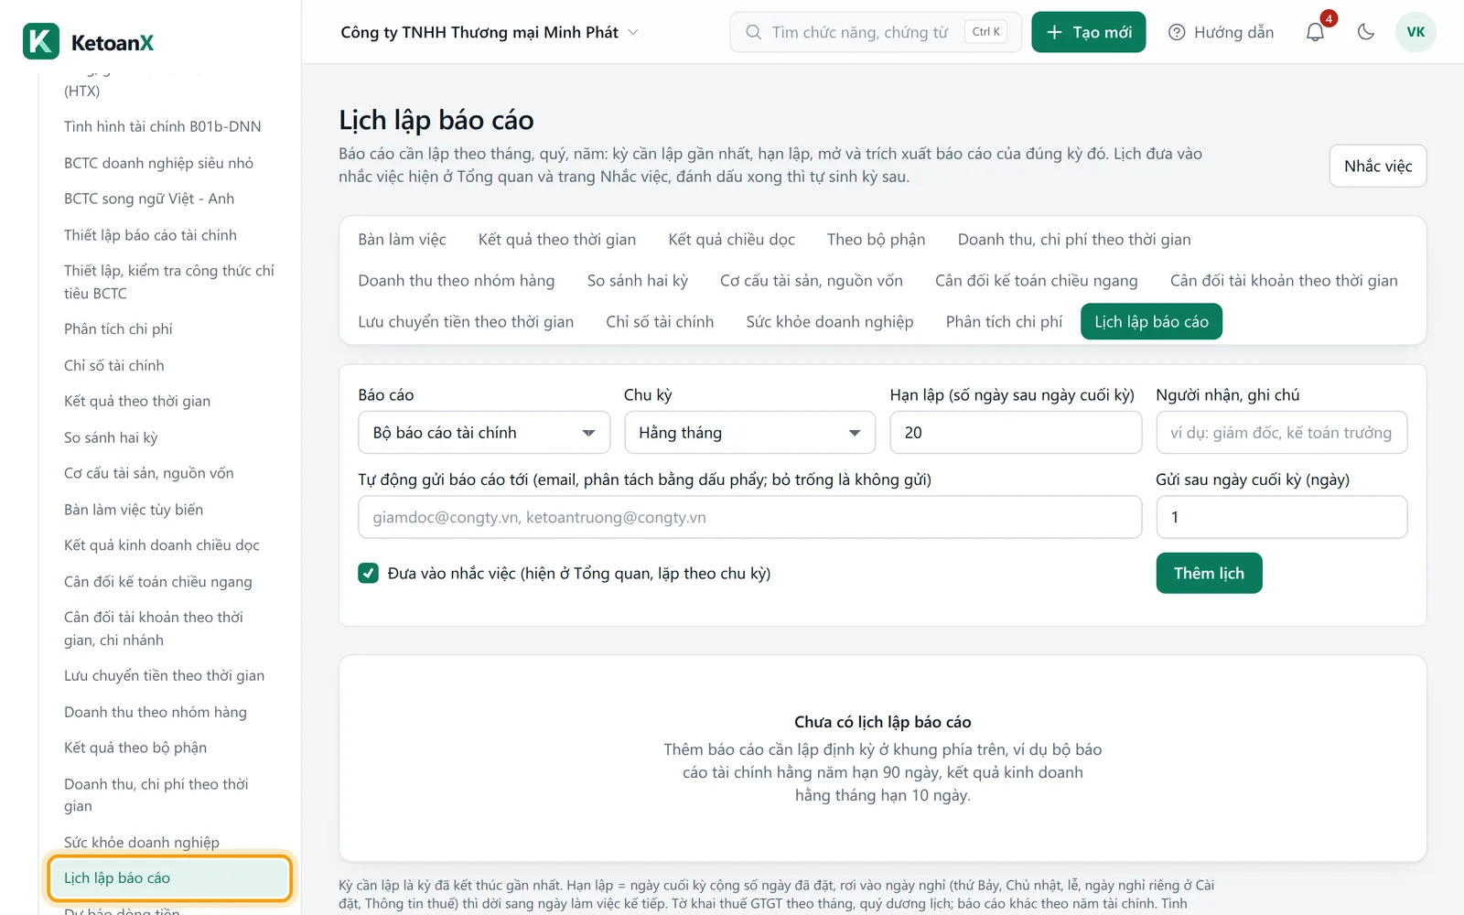Open the VK user avatar menu
Screen dimensions: 1464x915
[x=1416, y=32]
